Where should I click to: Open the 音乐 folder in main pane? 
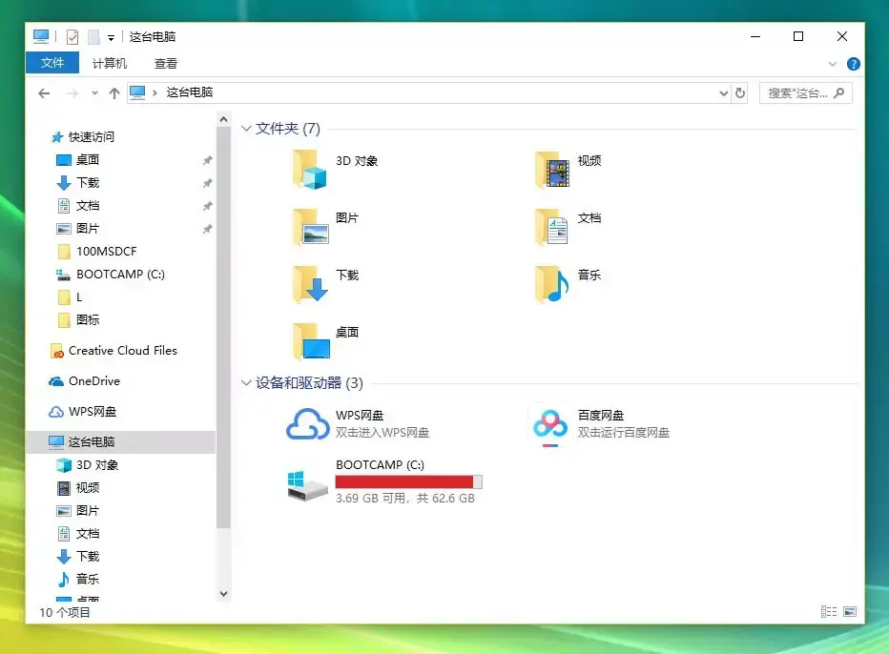[x=552, y=284]
